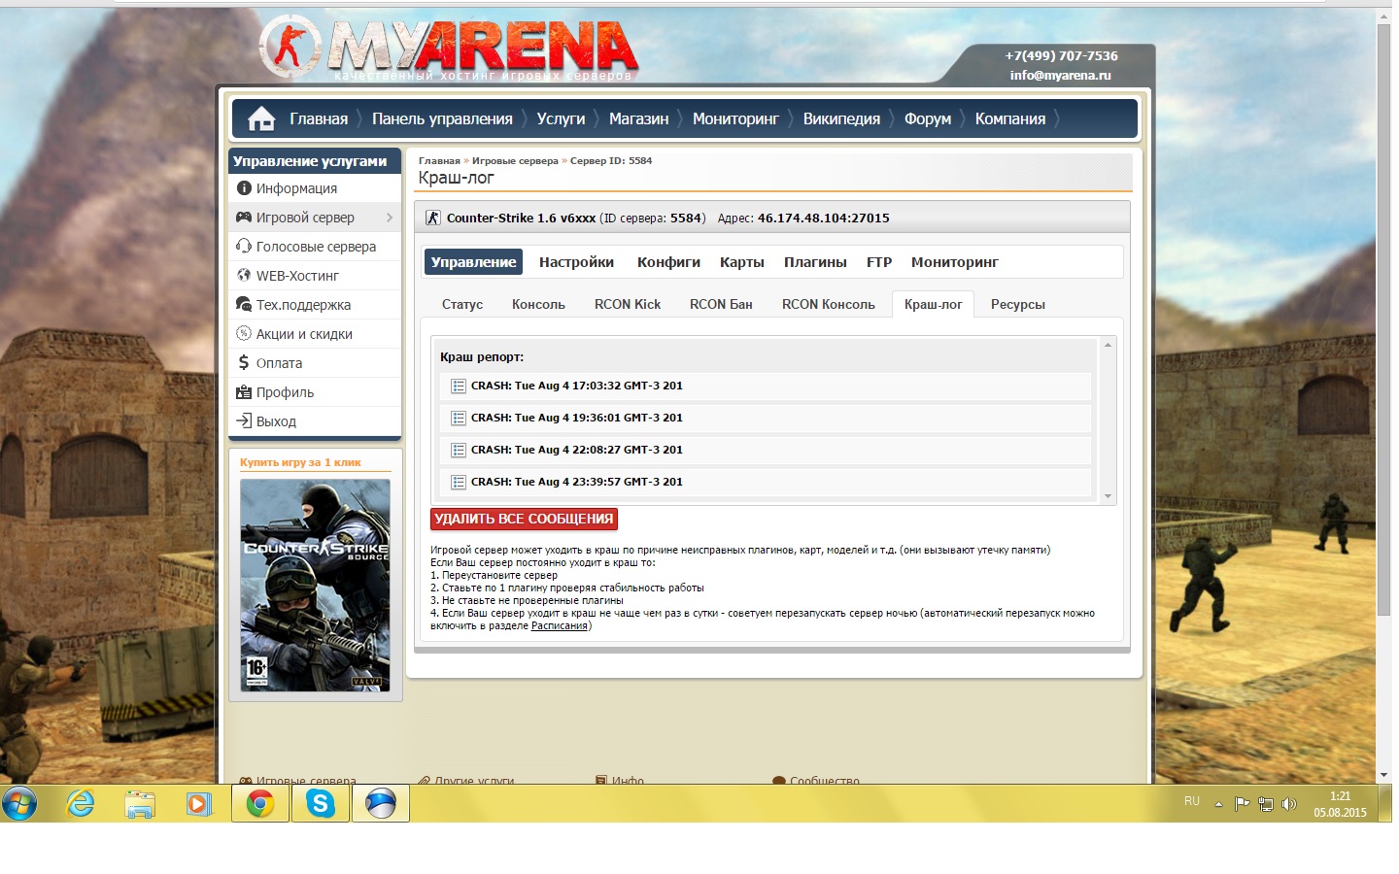Switch to the RCON Консоль tab
This screenshot has height=874, width=1399.
(x=829, y=304)
